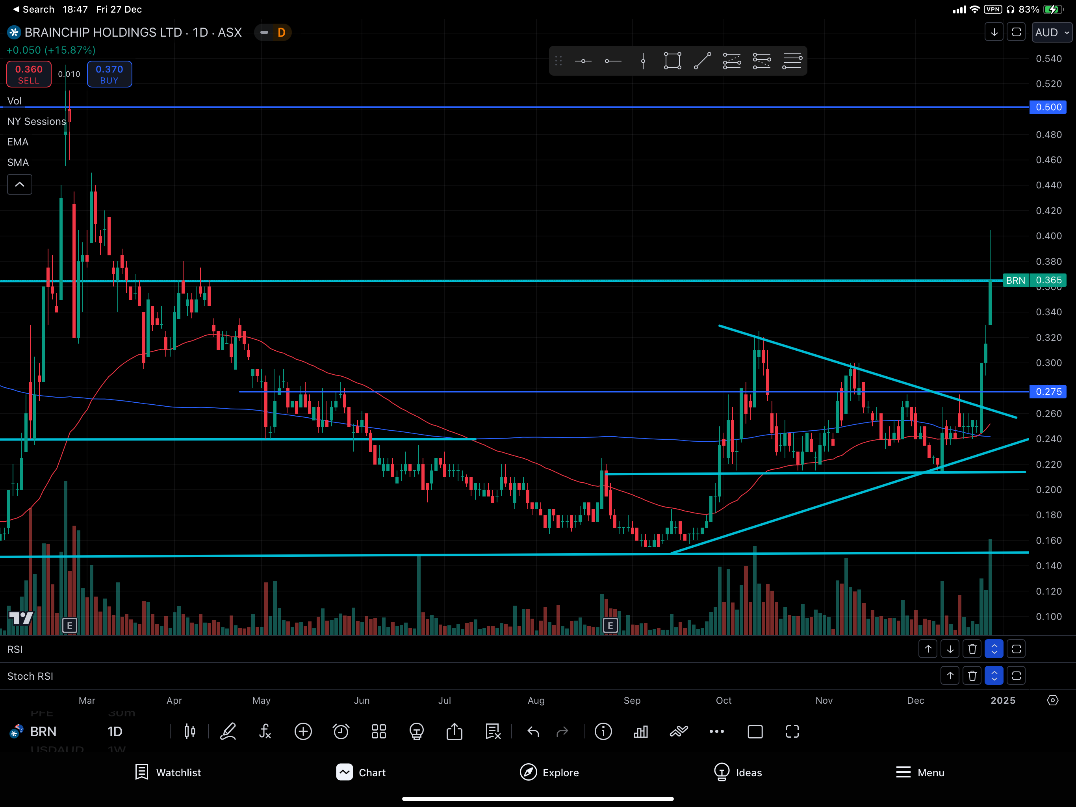Select the trend line tool
Screen dimensions: 1076x807
point(702,61)
